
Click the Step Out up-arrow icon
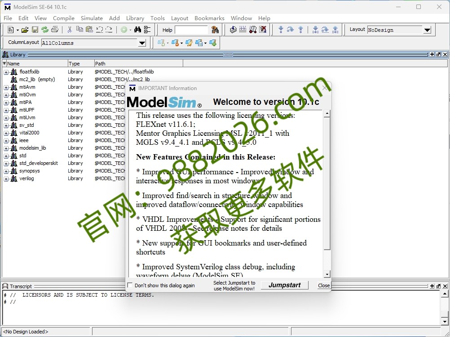(x=301, y=30)
